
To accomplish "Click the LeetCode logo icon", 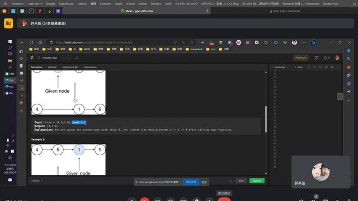I will tap(32, 58).
